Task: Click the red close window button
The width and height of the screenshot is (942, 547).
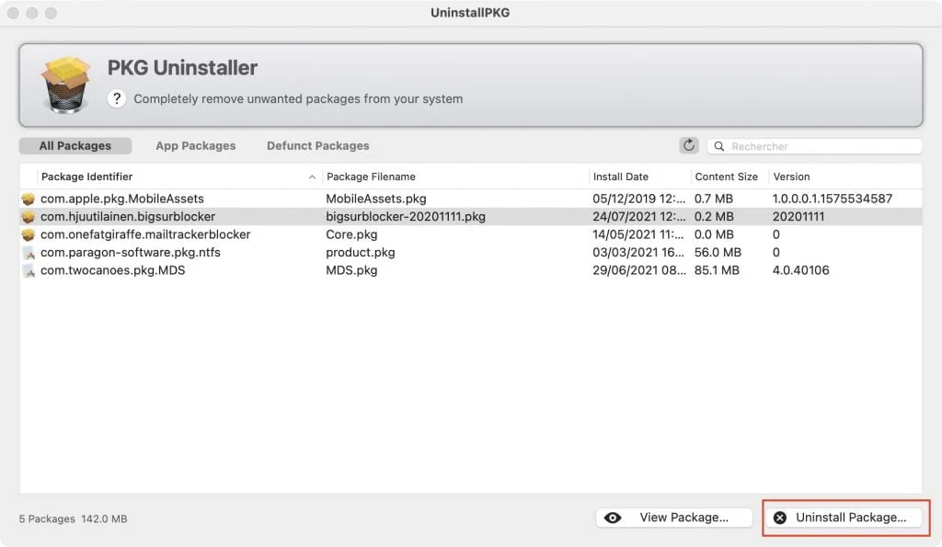Action: [x=13, y=13]
